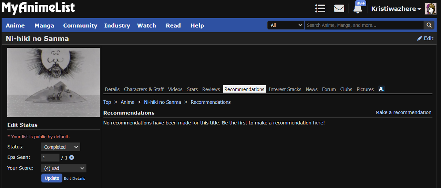Open the Watch menu
The image size is (441, 188).
(146, 25)
